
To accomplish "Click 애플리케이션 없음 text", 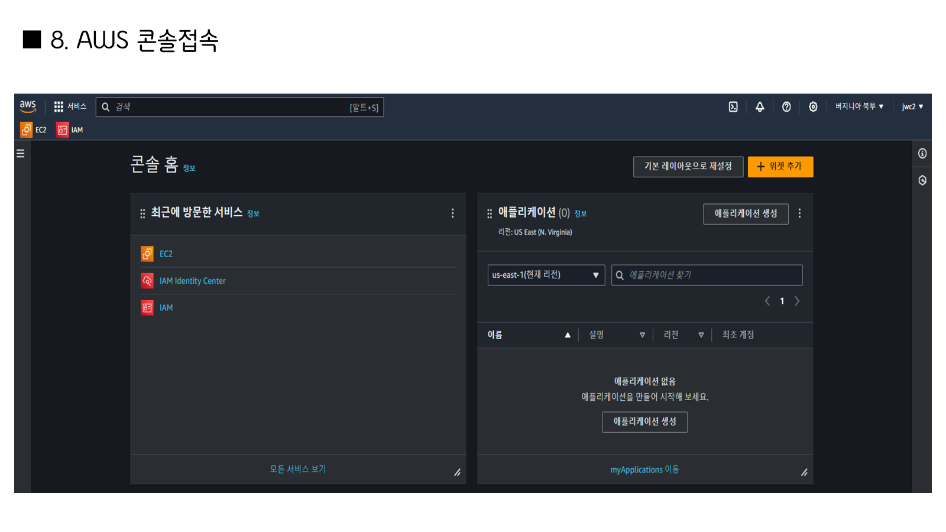I will [x=644, y=381].
